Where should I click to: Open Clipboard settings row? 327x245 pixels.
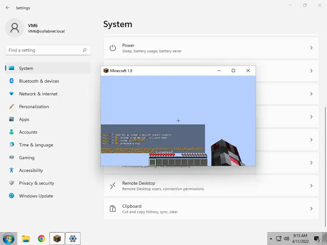211,209
